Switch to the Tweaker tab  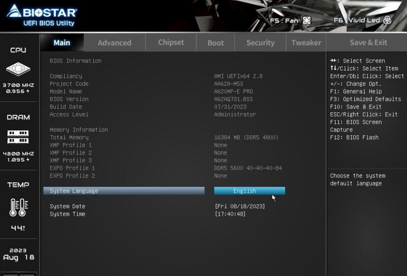306,43
